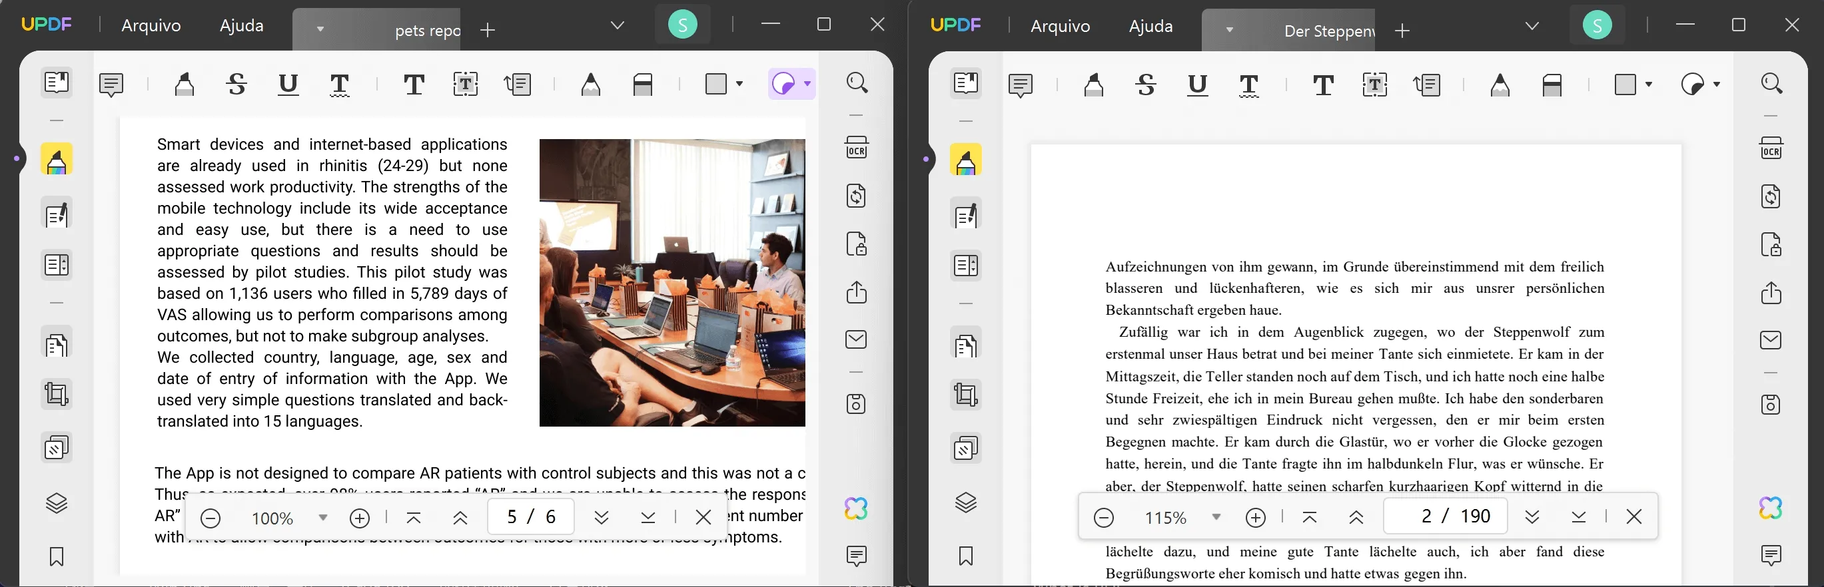Zoom in from 100% in left window

point(360,518)
